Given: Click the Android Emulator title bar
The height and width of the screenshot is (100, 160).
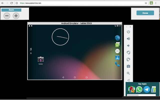Looking at the screenshot, I should click(75, 23).
